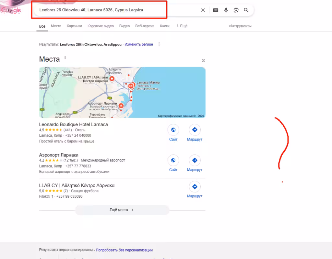Open the on-screen keyboard icon
Screen dimensions: 332x259
(216, 10)
